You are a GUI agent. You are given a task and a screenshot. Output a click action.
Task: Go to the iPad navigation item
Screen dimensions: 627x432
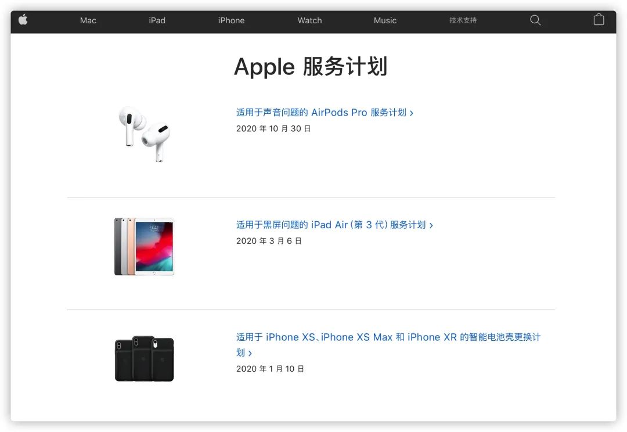[157, 20]
